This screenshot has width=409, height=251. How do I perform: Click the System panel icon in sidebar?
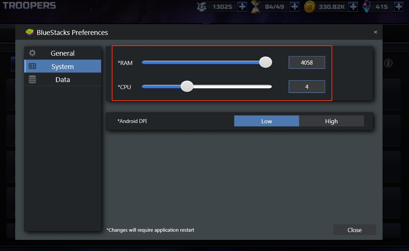tap(32, 66)
